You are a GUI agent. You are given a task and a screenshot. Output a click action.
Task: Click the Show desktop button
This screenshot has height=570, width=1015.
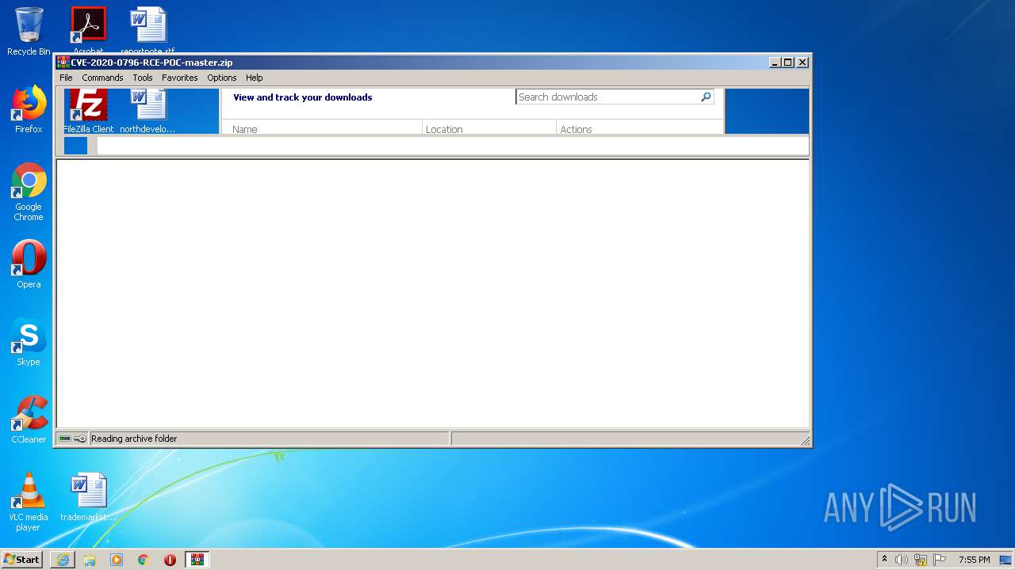[1005, 560]
